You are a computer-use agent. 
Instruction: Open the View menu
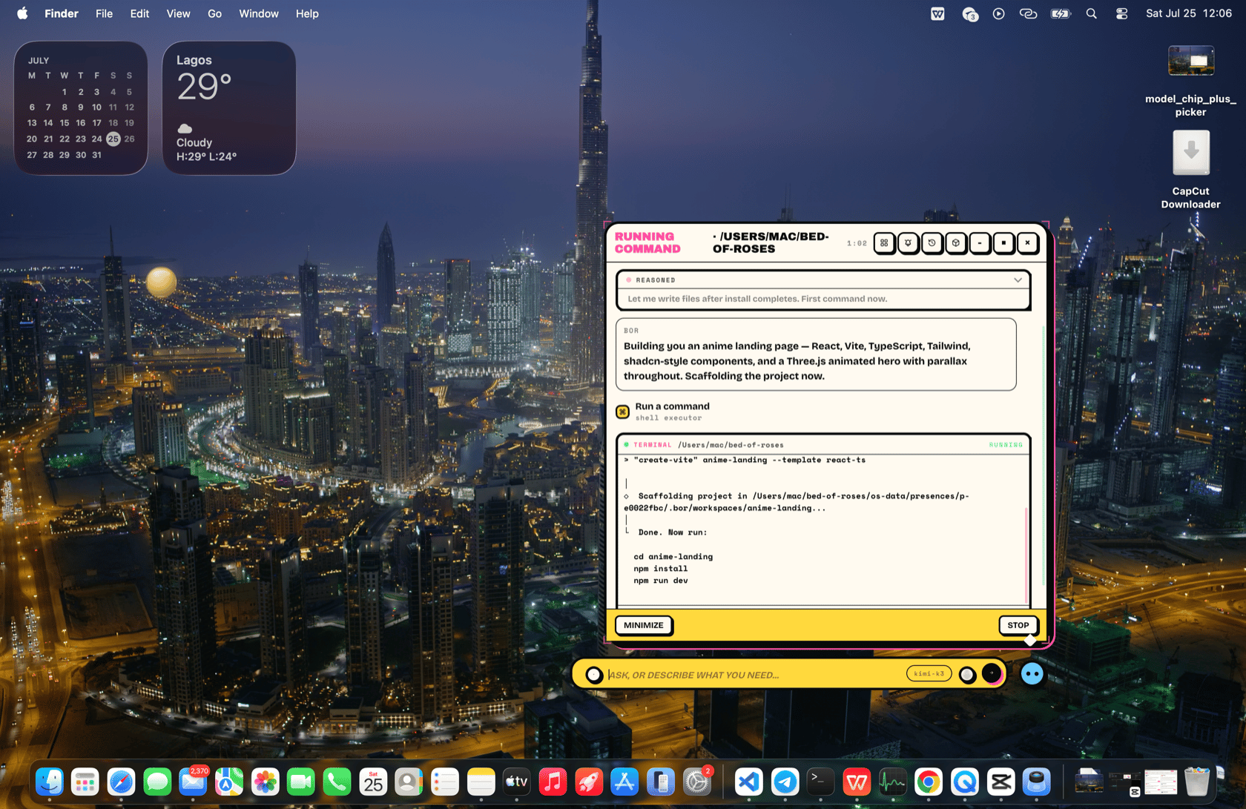point(178,13)
